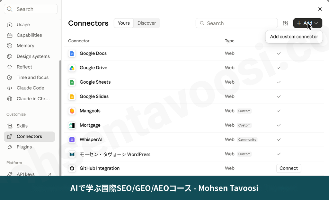
Task: Open Reflect in the sidebar
Action: click(x=29, y=67)
